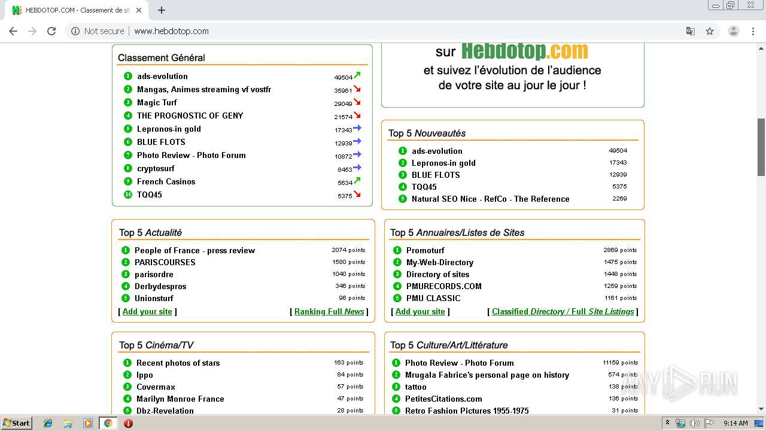Open Recent photos of stars

(x=178, y=363)
